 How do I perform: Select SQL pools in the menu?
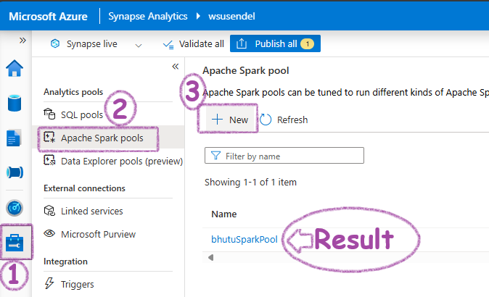82,115
